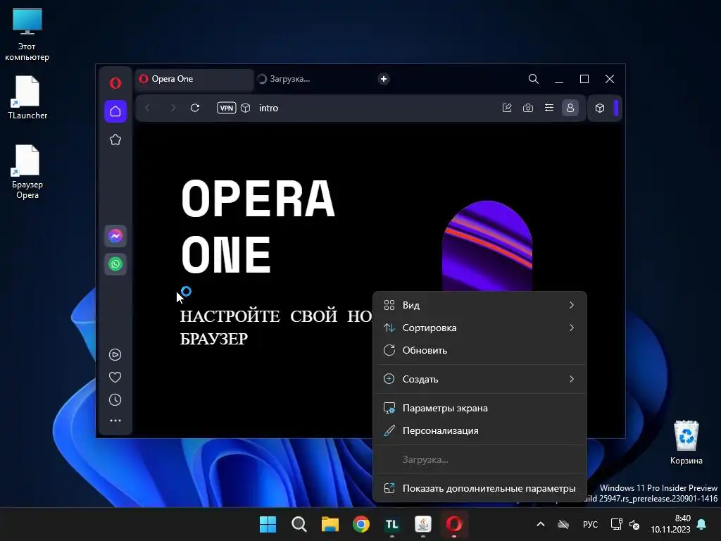Open the clock showing 8:40 10.11.2023
The height and width of the screenshot is (541, 721).
[x=670, y=524]
